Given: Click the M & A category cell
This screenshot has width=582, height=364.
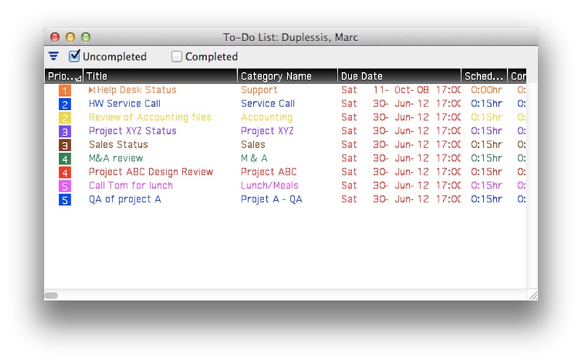Looking at the screenshot, I should (254, 158).
